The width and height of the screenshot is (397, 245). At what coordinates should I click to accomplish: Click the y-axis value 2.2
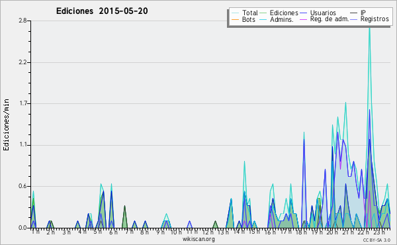pyautogui.click(x=23, y=62)
